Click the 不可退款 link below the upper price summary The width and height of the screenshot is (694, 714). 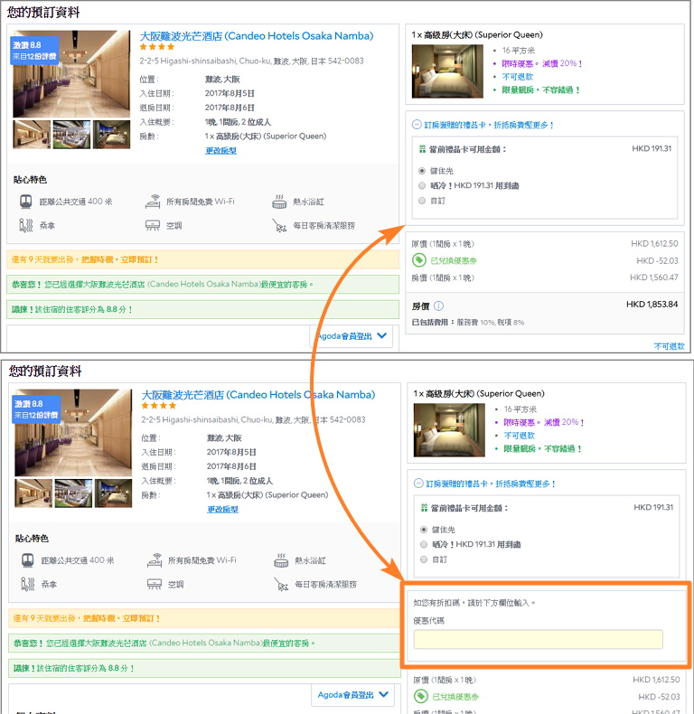point(669,346)
